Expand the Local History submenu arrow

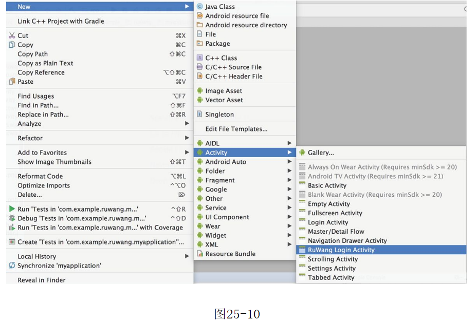coord(187,256)
